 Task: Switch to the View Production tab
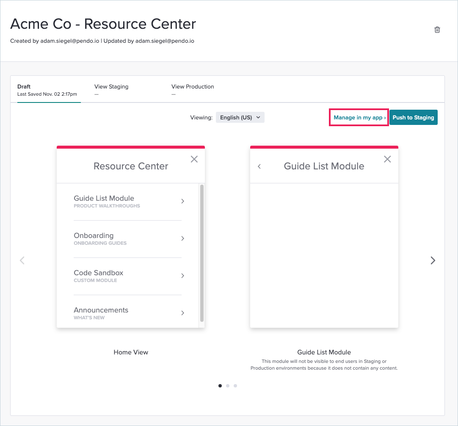click(x=193, y=86)
